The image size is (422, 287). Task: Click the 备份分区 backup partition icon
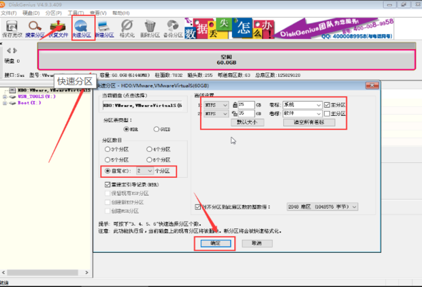173,29
